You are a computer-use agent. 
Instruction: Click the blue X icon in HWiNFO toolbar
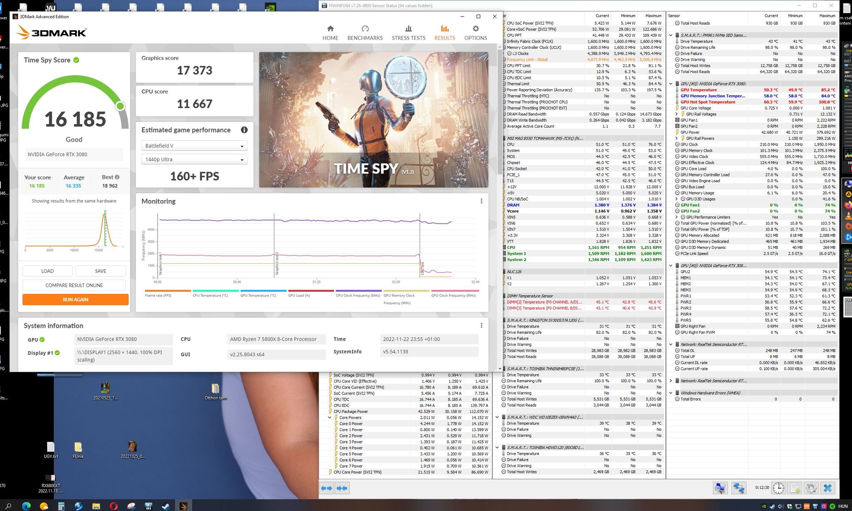coord(828,488)
